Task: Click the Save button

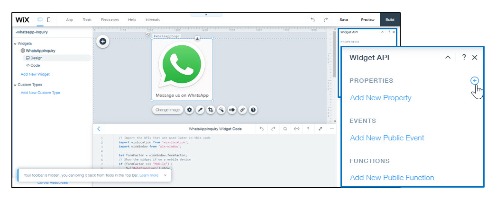Action: [x=344, y=20]
